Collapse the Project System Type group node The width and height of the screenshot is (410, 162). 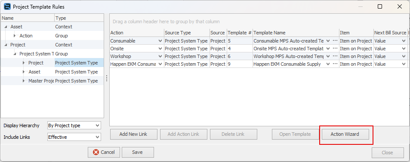[x=15, y=54]
